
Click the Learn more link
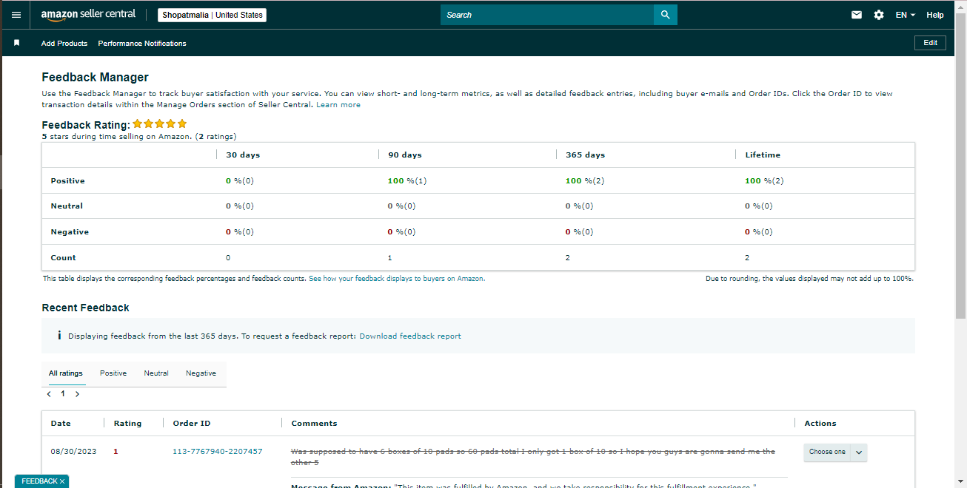tap(338, 105)
